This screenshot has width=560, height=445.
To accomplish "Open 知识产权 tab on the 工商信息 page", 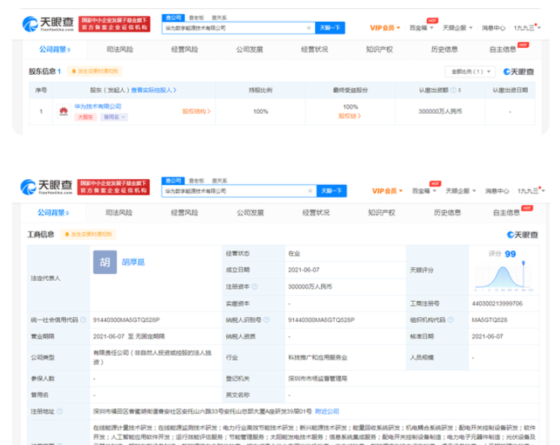I will (x=382, y=213).
